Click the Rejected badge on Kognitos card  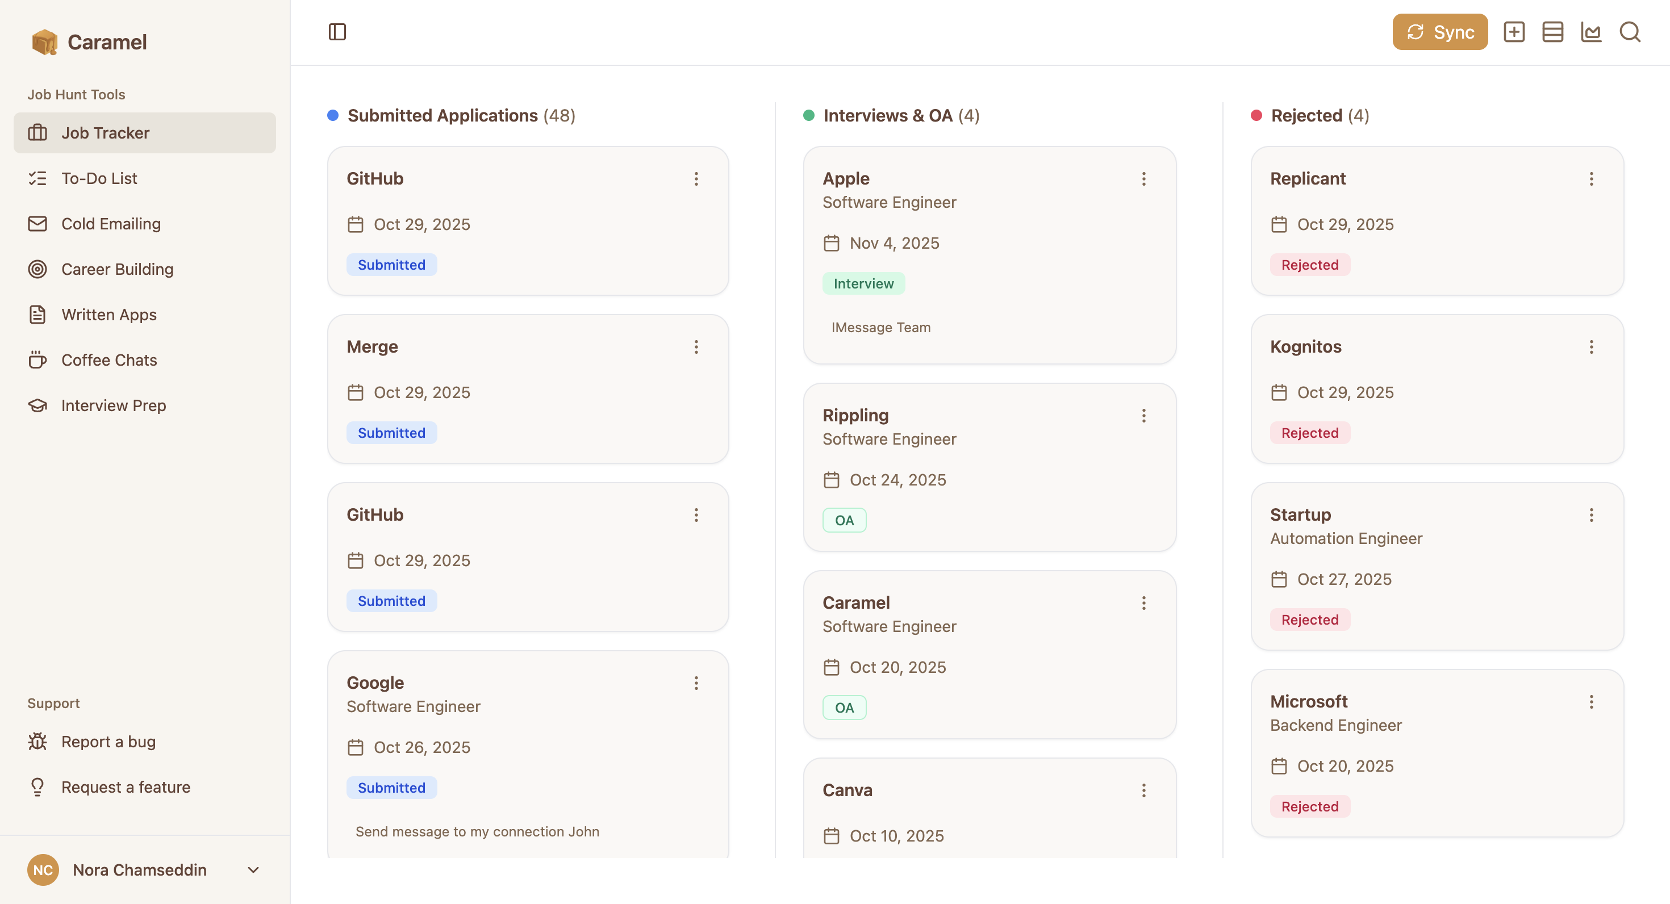tap(1309, 432)
